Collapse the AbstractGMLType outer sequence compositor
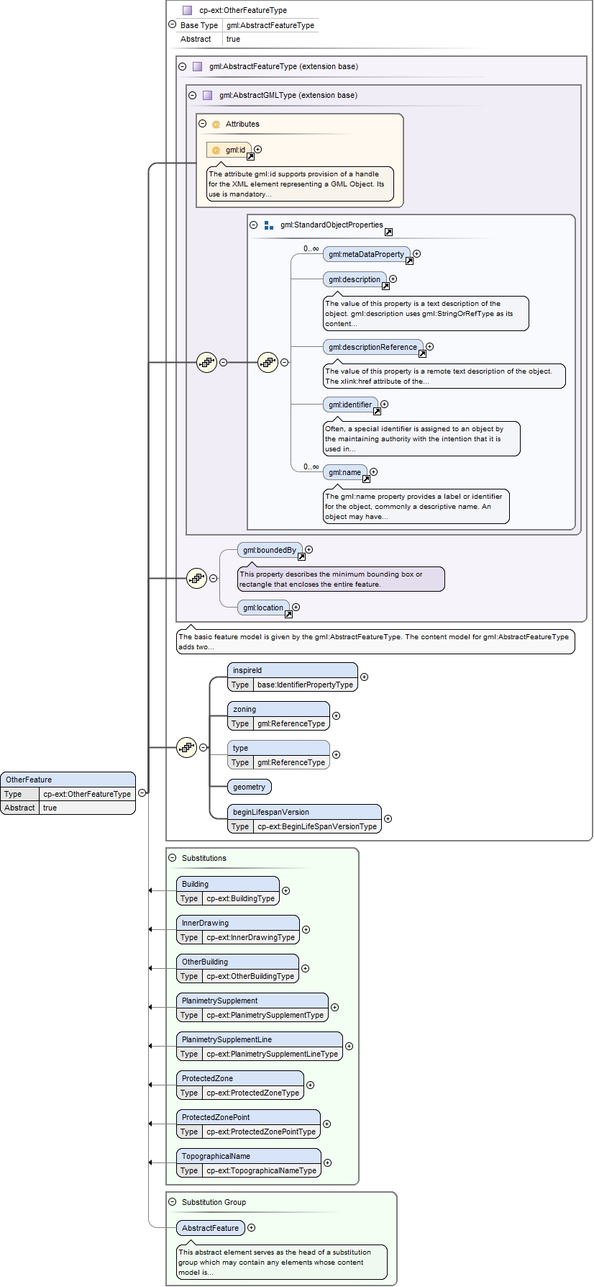Viewport: 594px width, 1287px height. point(224,362)
